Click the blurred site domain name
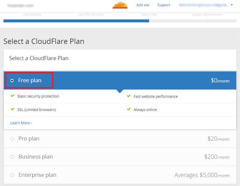 (20, 6)
